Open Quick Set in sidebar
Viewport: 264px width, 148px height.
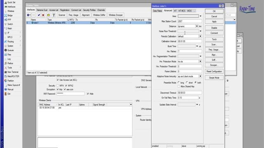(x=11, y=2)
